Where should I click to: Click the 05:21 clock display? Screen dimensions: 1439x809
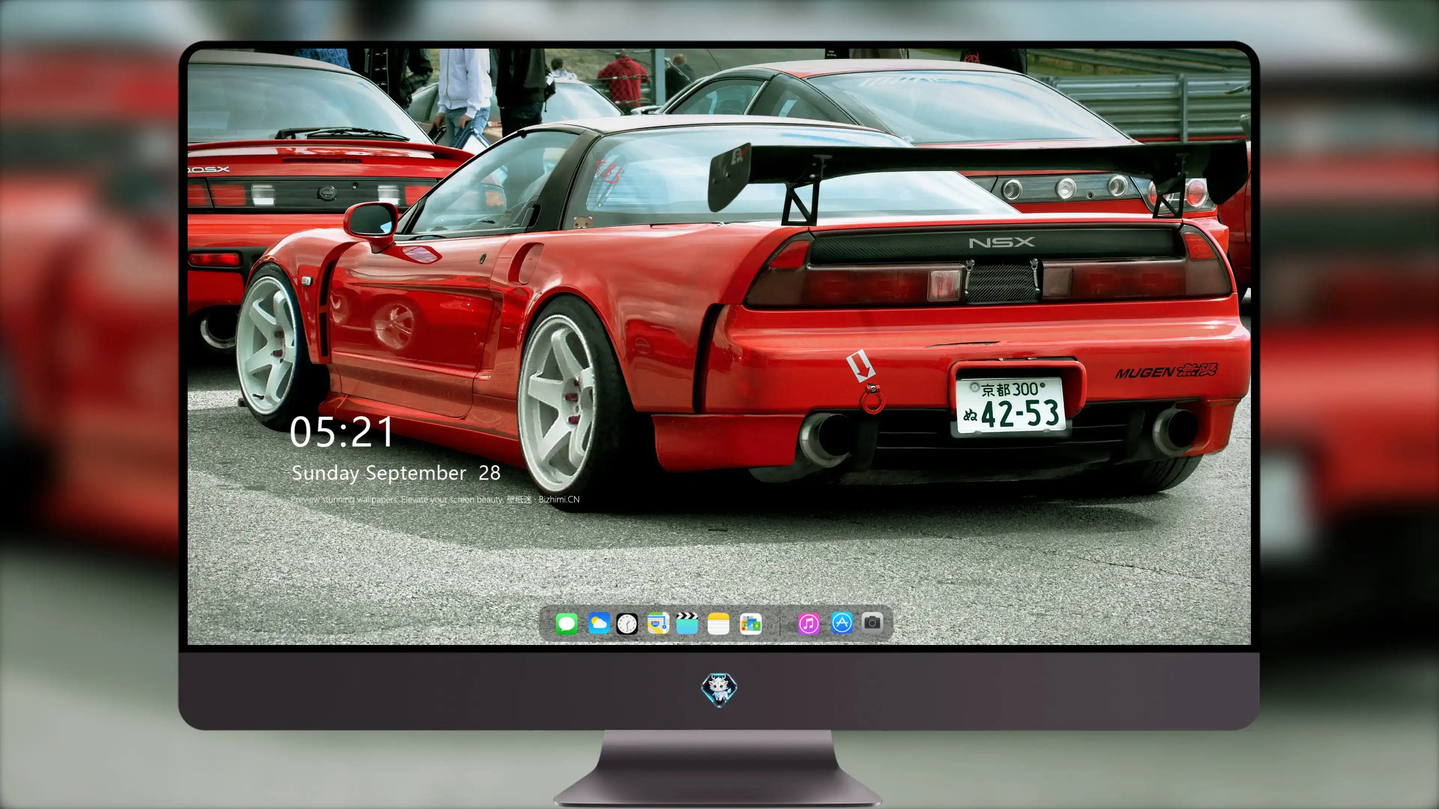(341, 431)
